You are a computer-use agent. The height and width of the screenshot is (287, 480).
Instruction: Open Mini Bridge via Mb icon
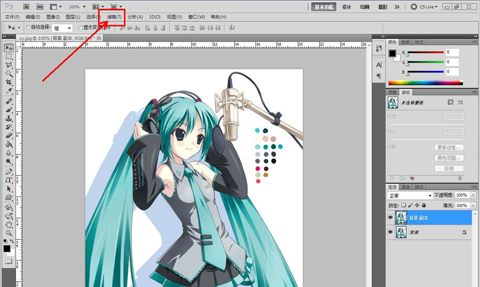[x=40, y=6]
